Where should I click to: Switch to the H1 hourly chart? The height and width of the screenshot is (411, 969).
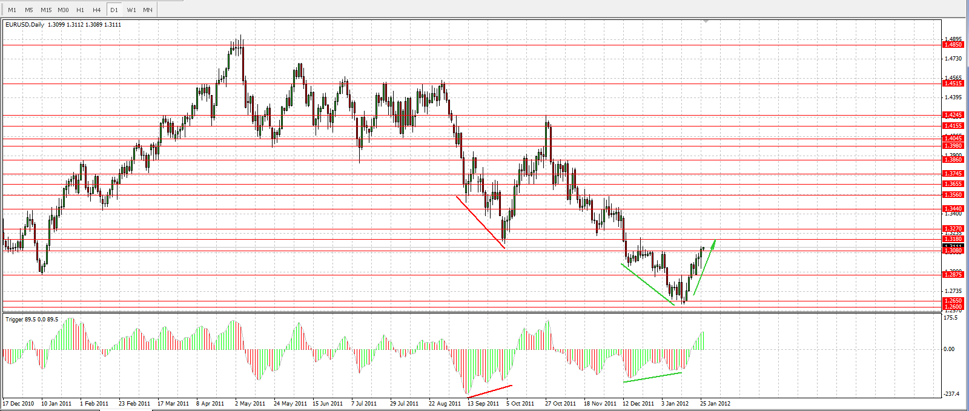point(80,10)
